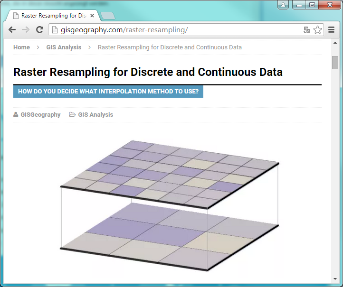The height and width of the screenshot is (287, 343).
Task: Open the translate page icon in address bar
Action: pyautogui.click(x=307, y=30)
